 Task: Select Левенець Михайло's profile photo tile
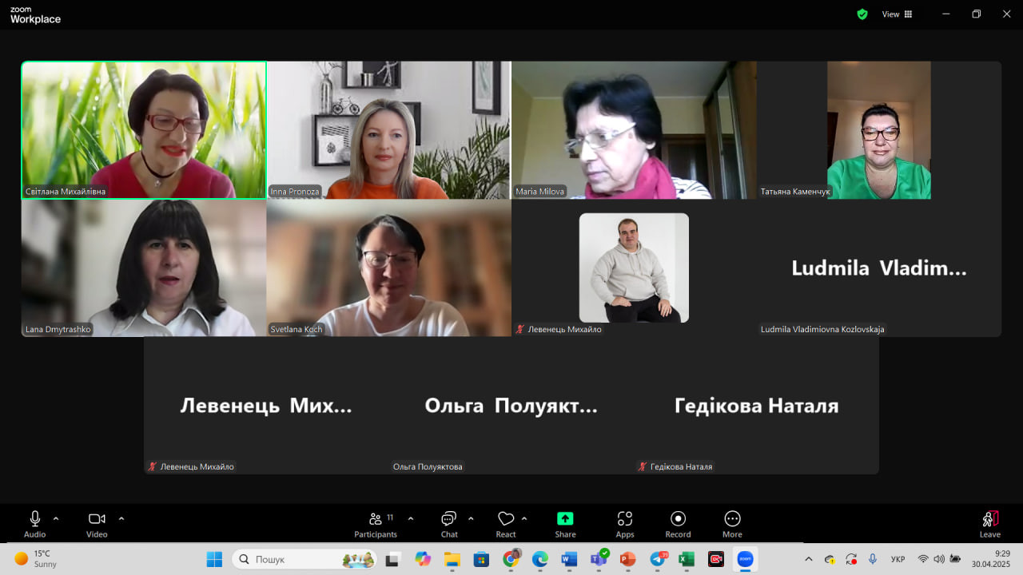634,268
